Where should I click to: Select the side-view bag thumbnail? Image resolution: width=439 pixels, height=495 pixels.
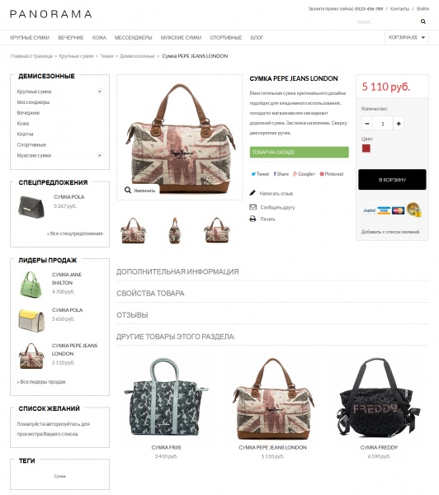pyautogui.click(x=174, y=230)
